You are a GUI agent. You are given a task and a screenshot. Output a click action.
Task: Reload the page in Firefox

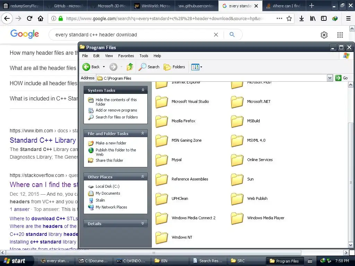point(29,18)
